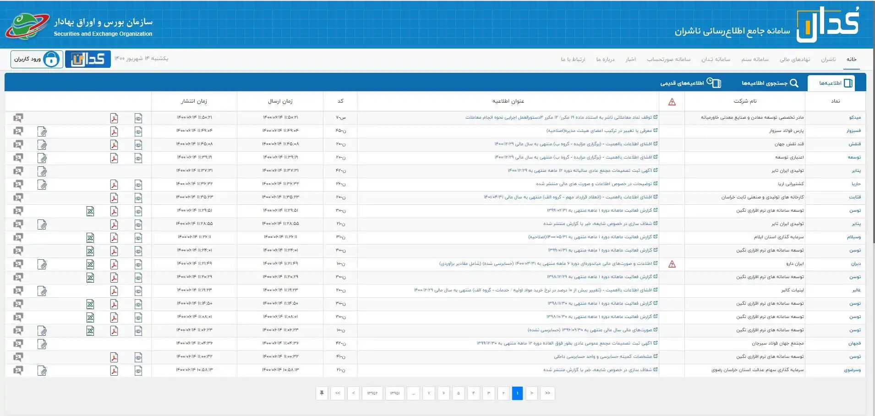Click single-arrow '<' pagination button
Image resolution: width=875 pixels, height=416 pixels.
[353, 393]
